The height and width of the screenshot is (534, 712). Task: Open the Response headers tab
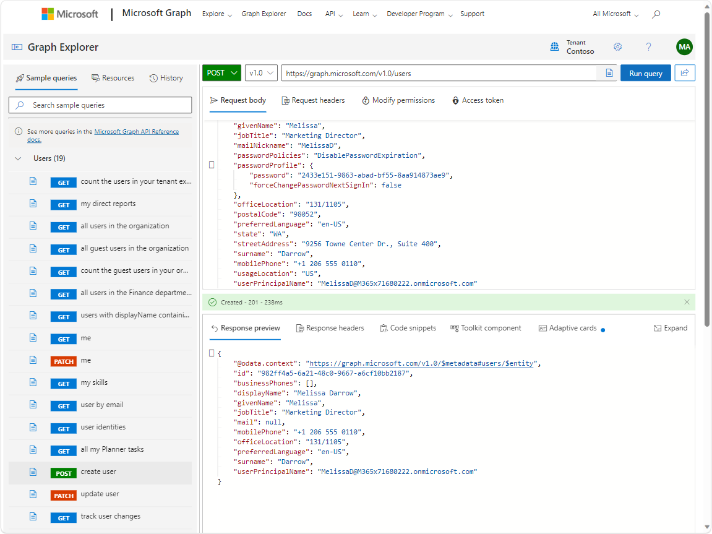click(x=330, y=328)
